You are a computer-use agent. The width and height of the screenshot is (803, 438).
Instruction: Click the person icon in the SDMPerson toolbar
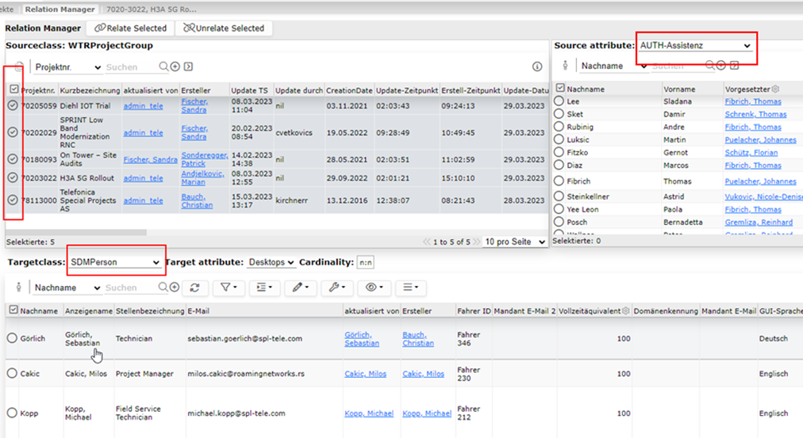18,288
